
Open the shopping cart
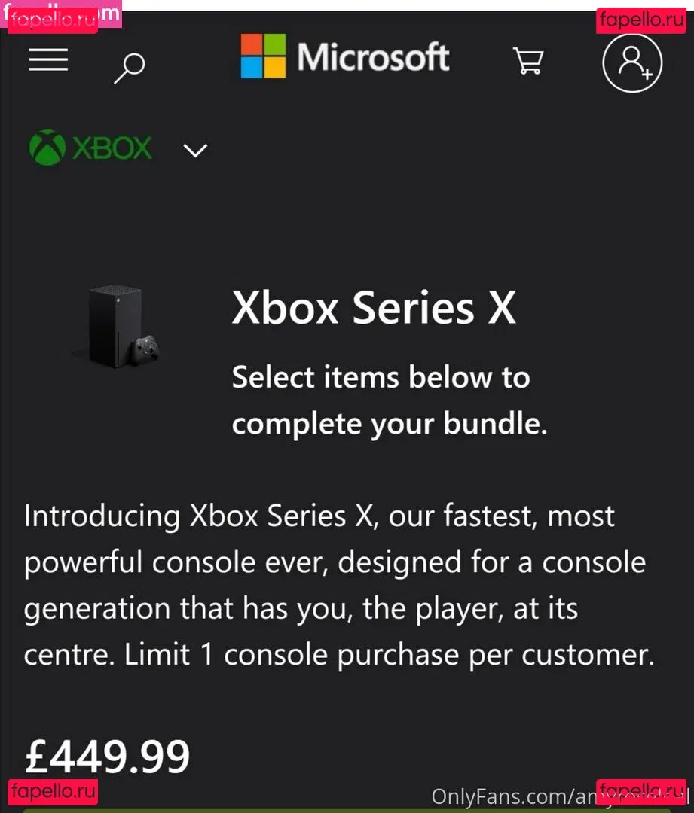527,60
